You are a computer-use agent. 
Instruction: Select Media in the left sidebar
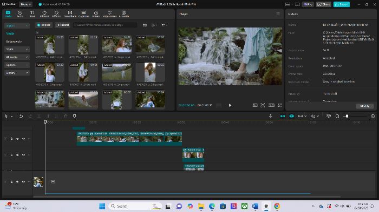coord(10,33)
